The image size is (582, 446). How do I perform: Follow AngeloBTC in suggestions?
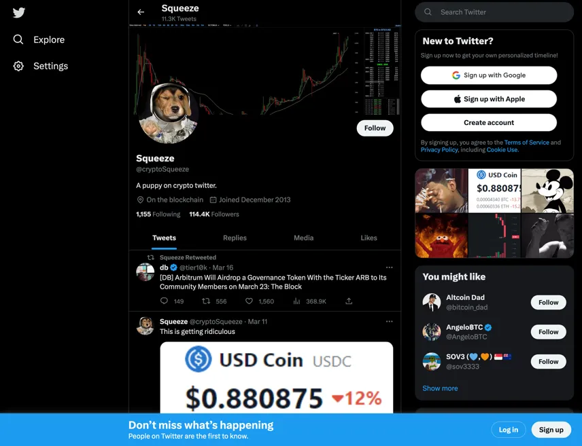point(548,332)
